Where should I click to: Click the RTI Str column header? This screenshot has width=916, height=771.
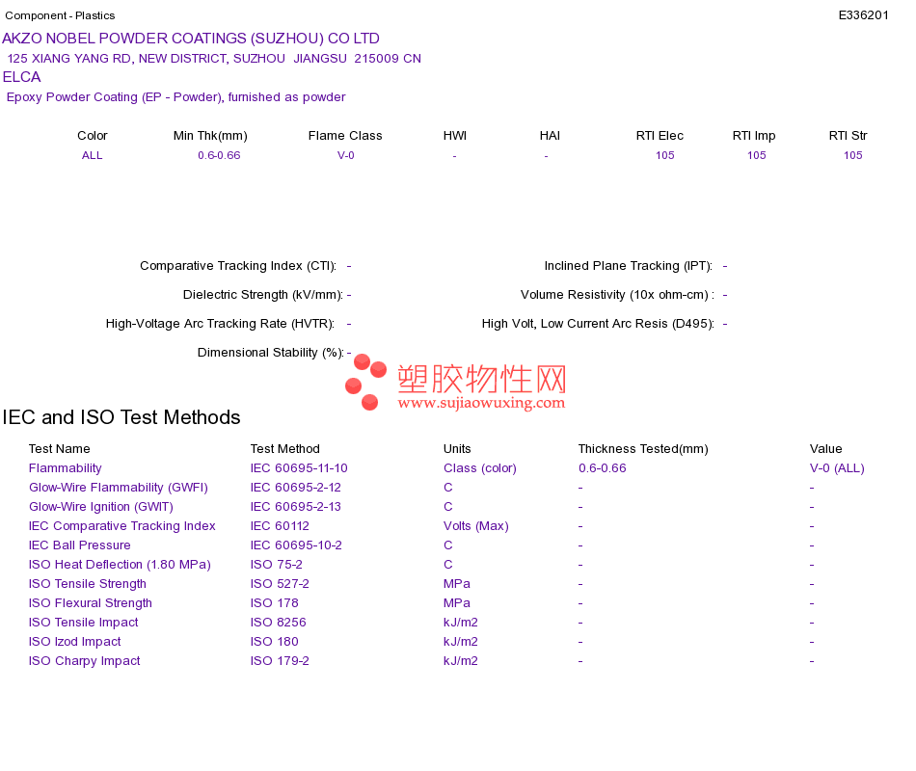click(849, 136)
